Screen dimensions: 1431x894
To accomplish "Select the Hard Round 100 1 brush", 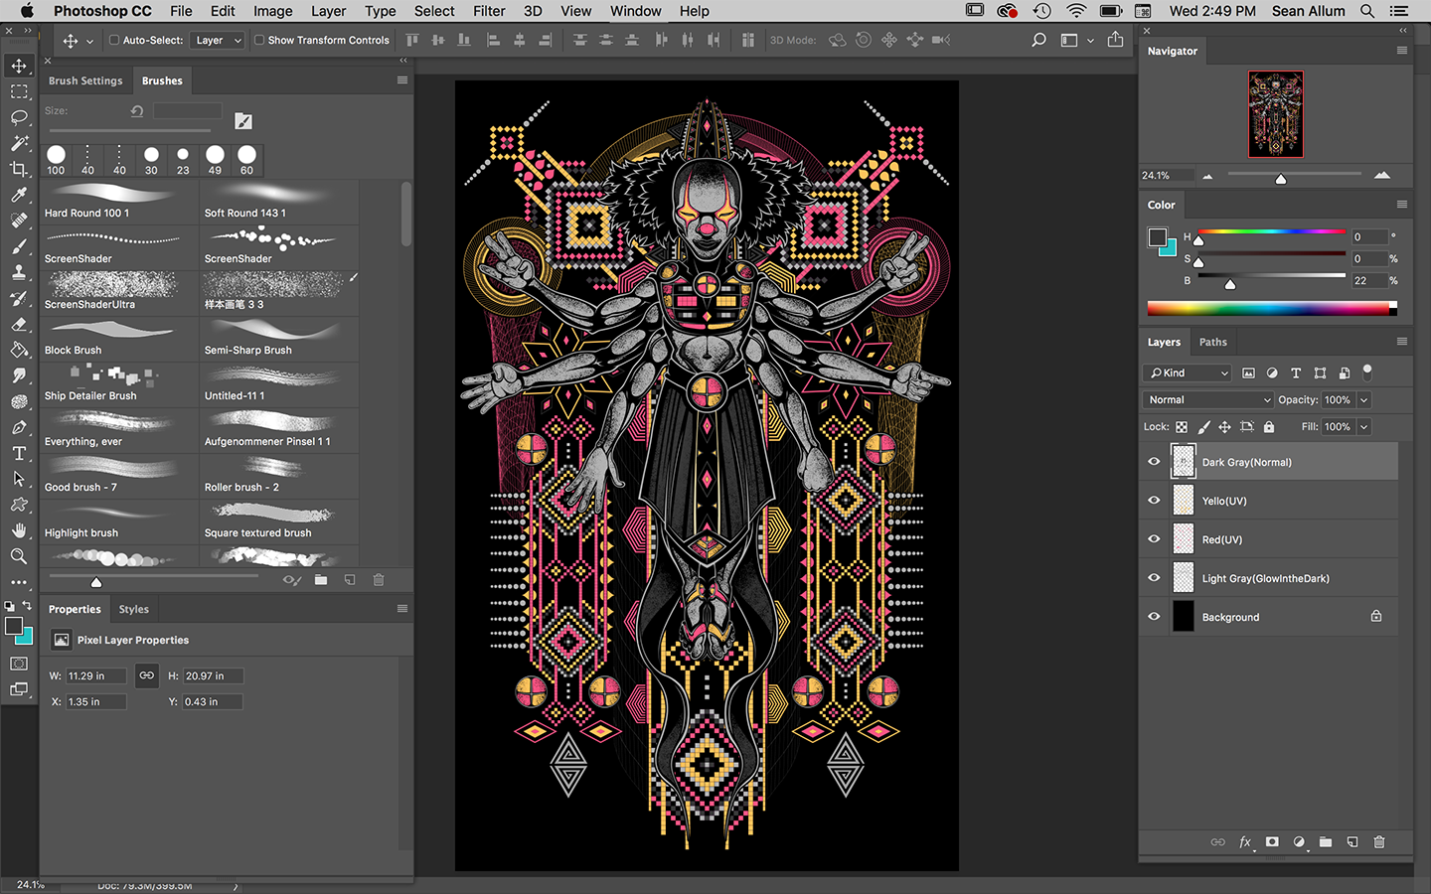I will [119, 202].
